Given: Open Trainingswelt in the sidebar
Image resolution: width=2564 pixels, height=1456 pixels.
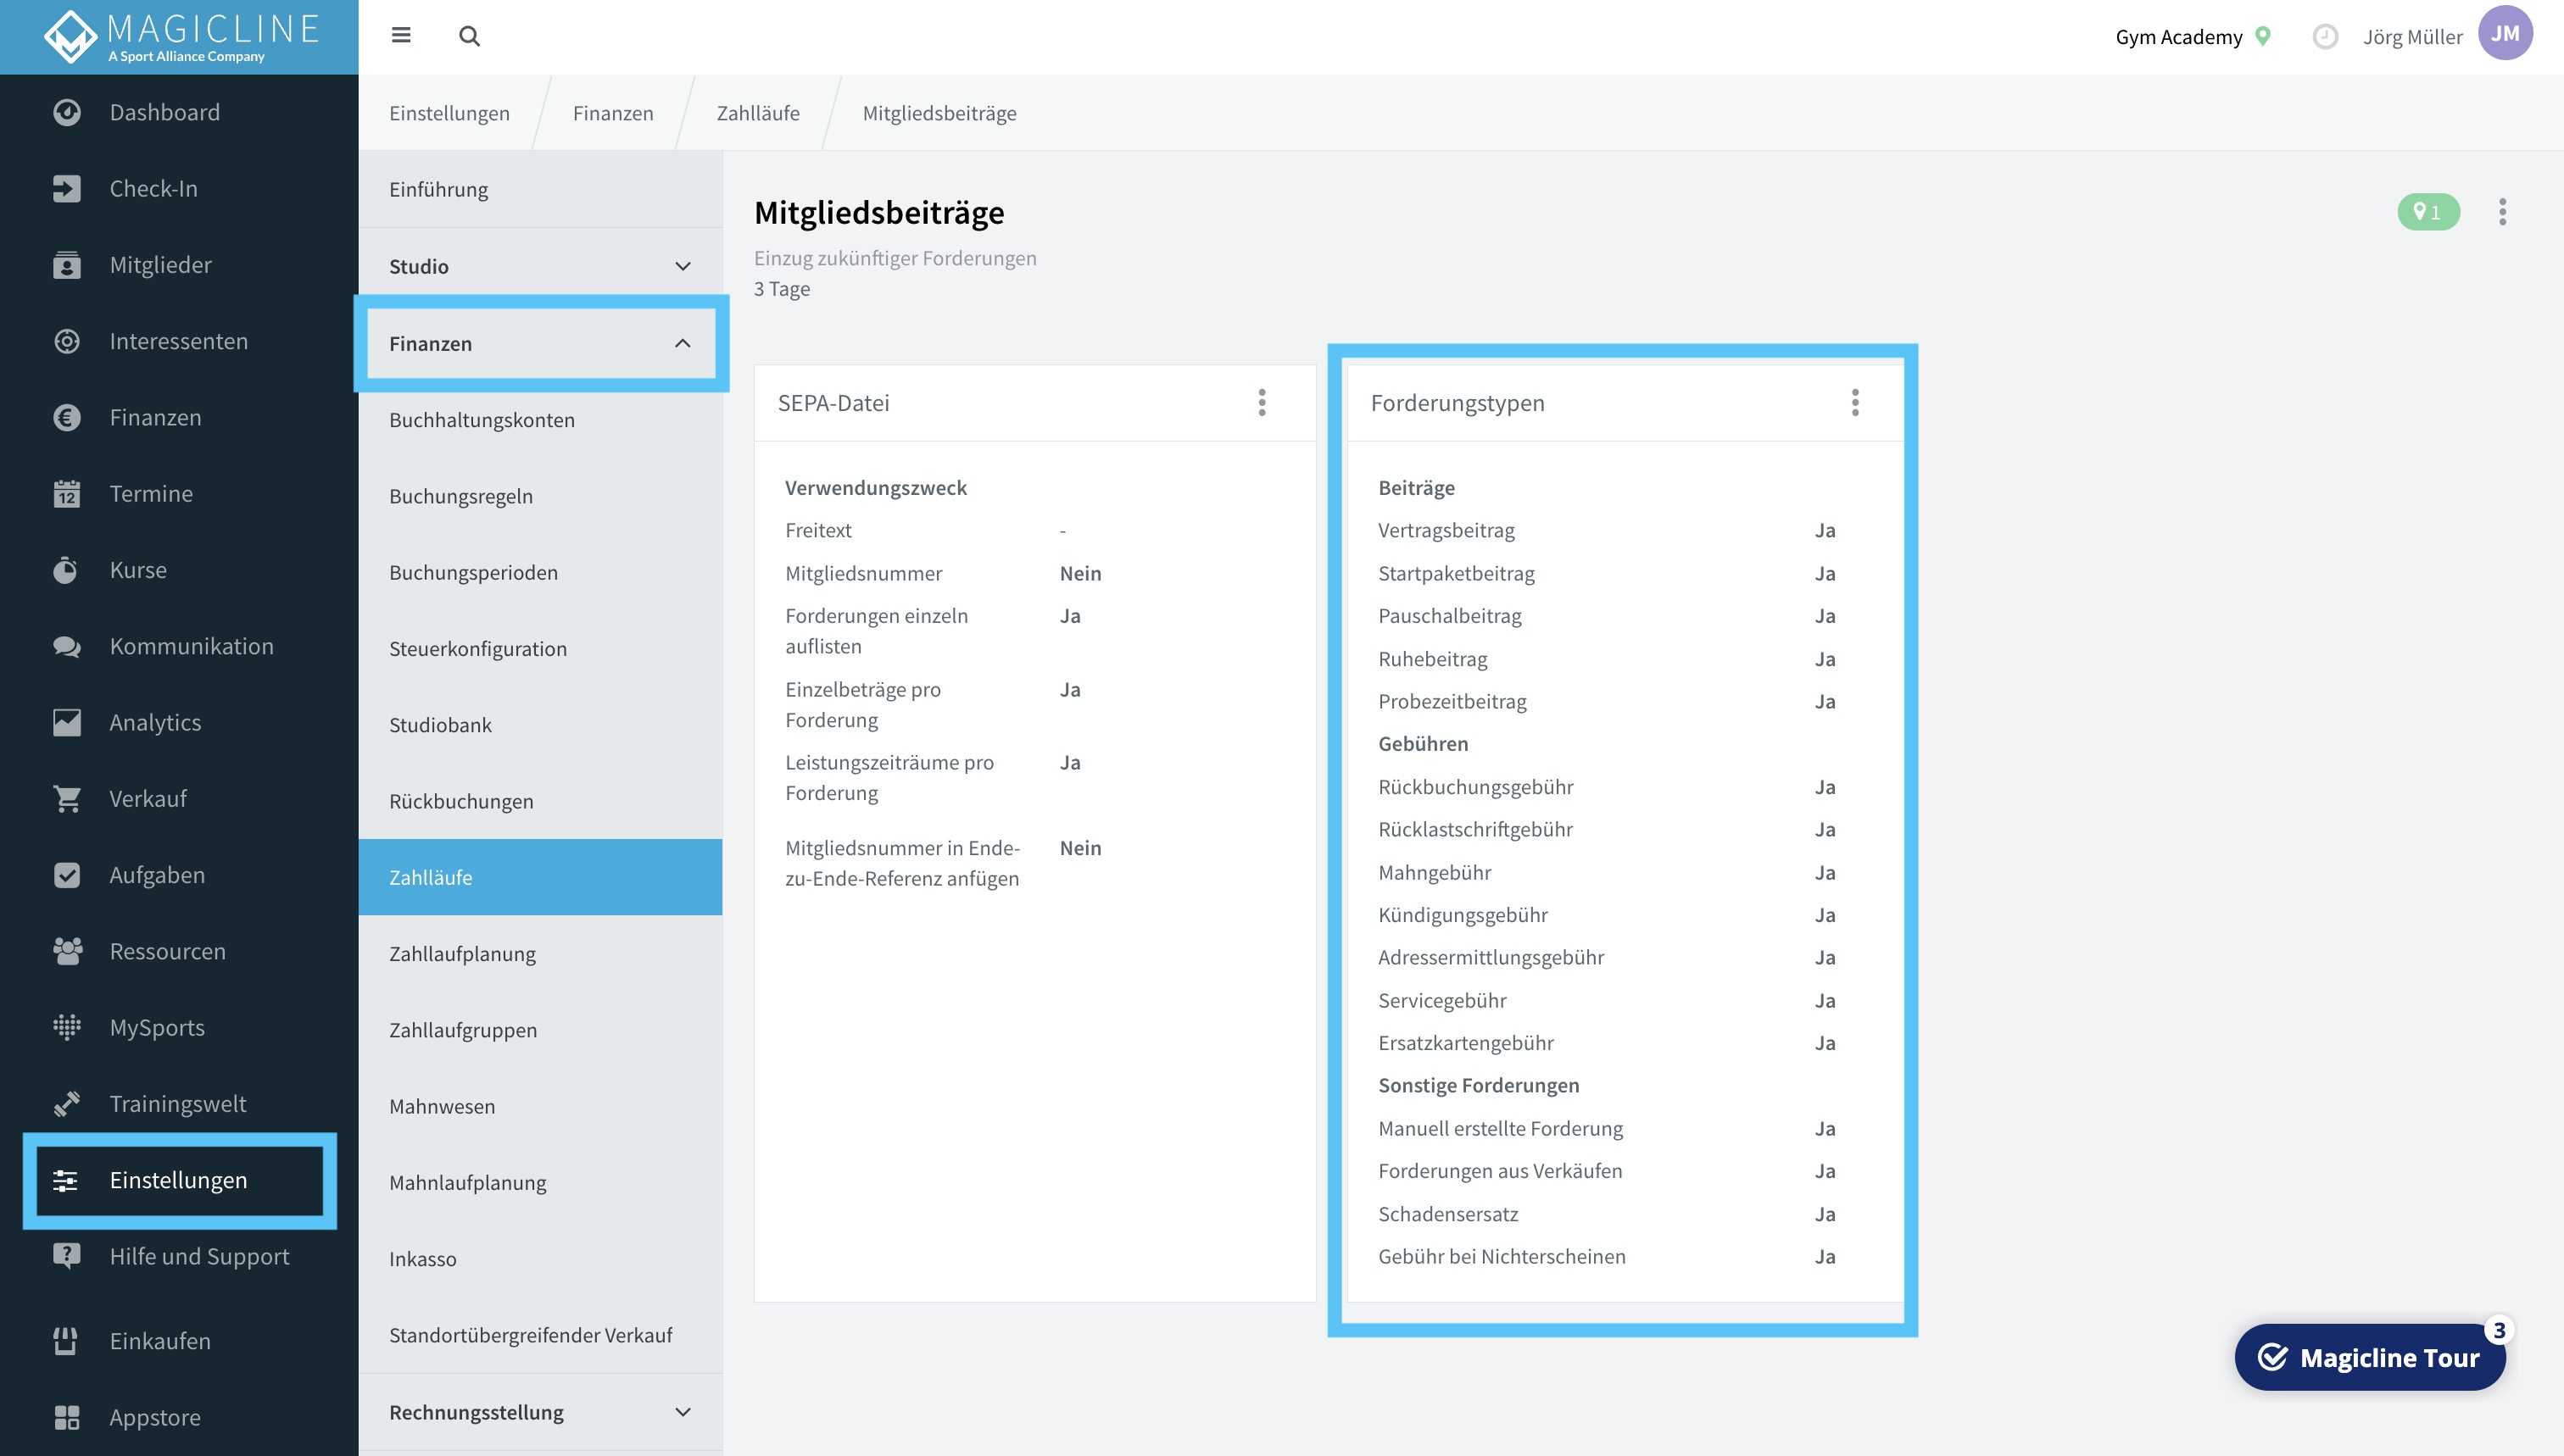Looking at the screenshot, I should point(179,1104).
